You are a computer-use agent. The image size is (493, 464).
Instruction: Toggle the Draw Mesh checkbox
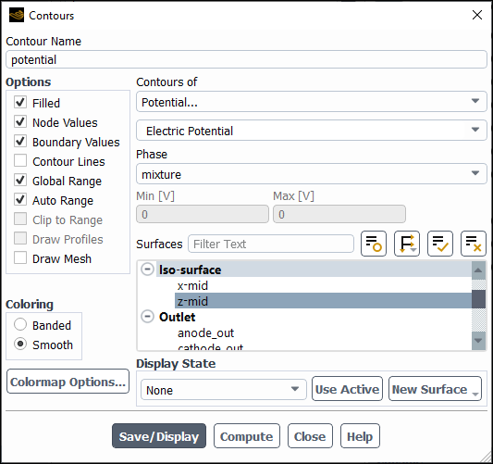20,258
